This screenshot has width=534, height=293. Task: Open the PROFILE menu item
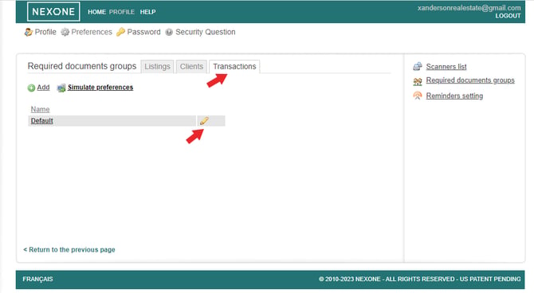point(122,12)
